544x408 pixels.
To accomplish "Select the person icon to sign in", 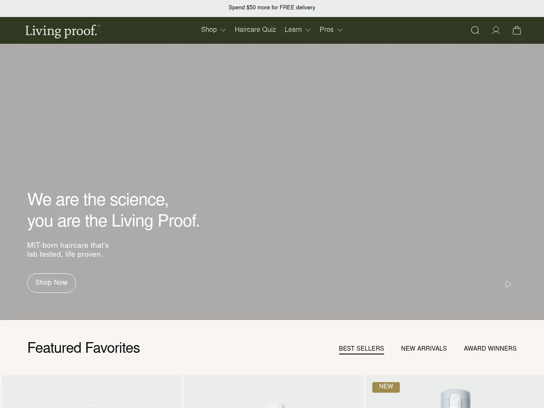I will coord(496,30).
